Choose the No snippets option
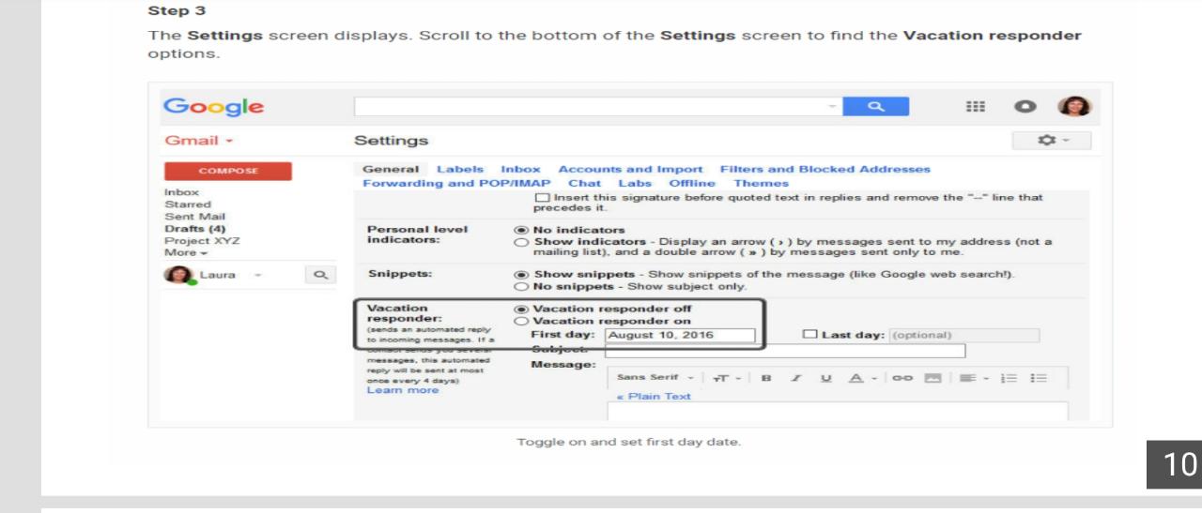Image resolution: width=1202 pixels, height=513 pixels. (522, 286)
